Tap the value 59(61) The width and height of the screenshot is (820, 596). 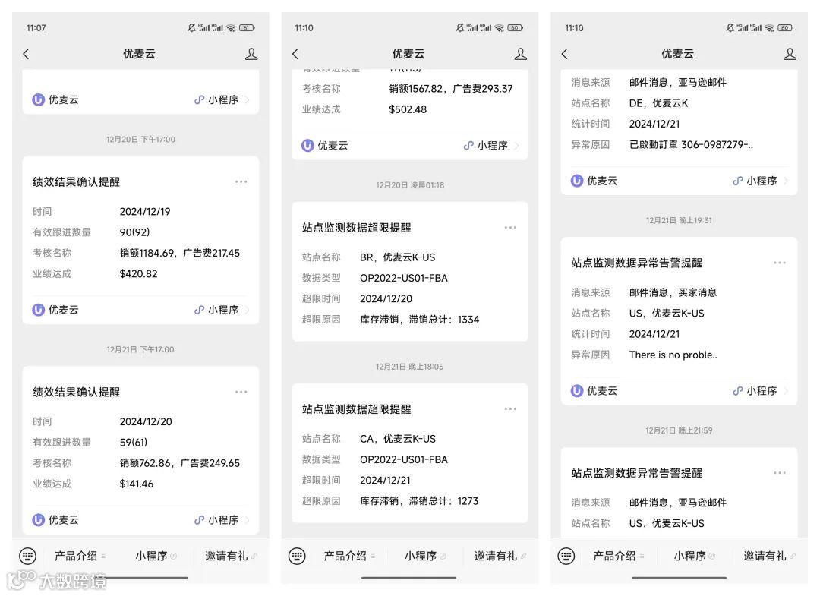[134, 443]
